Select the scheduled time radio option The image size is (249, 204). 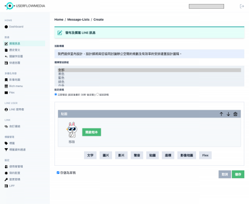point(98,94)
